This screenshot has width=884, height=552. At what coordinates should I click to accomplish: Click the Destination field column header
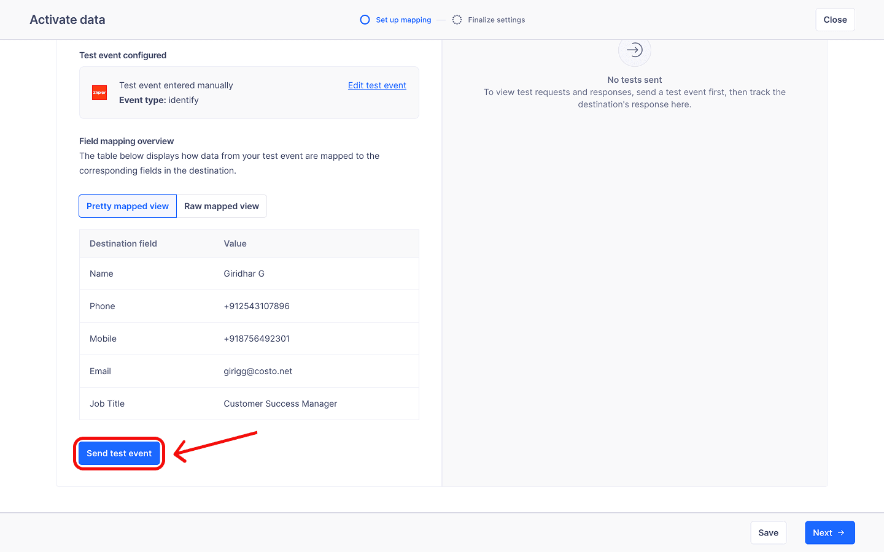click(x=123, y=243)
